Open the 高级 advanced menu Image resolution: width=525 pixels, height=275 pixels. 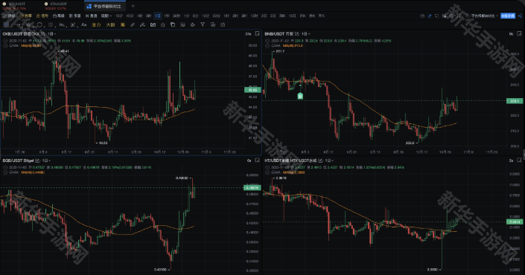[59, 16]
